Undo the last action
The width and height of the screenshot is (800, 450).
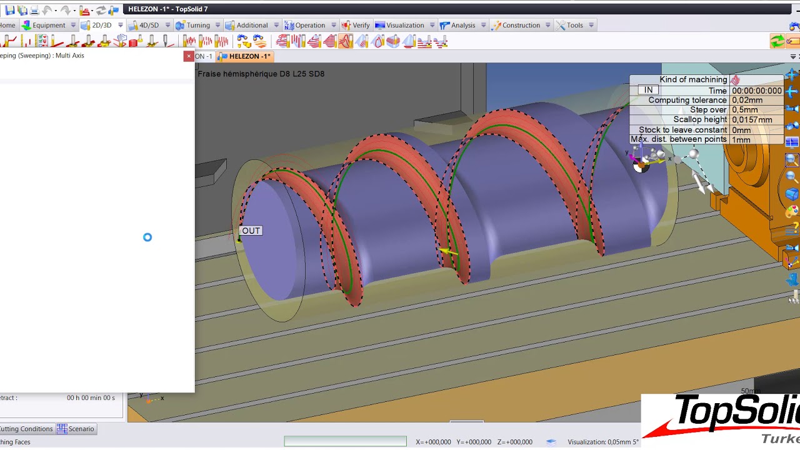[x=47, y=9]
